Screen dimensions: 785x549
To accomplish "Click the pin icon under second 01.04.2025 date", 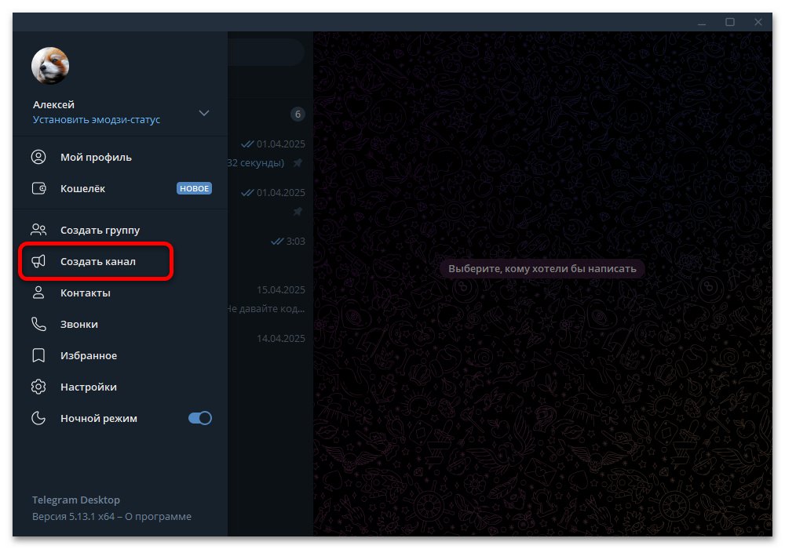I will [298, 212].
